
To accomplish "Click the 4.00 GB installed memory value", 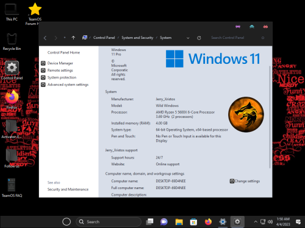I will coord(162,123).
